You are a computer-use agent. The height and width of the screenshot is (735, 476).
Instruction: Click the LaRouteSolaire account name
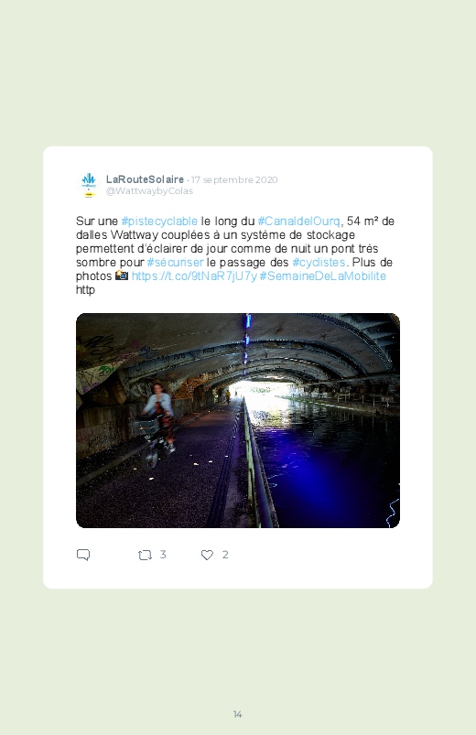[145, 179]
